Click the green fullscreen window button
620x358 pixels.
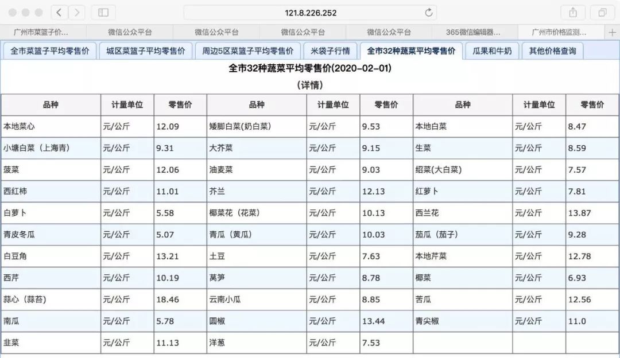pos(39,13)
